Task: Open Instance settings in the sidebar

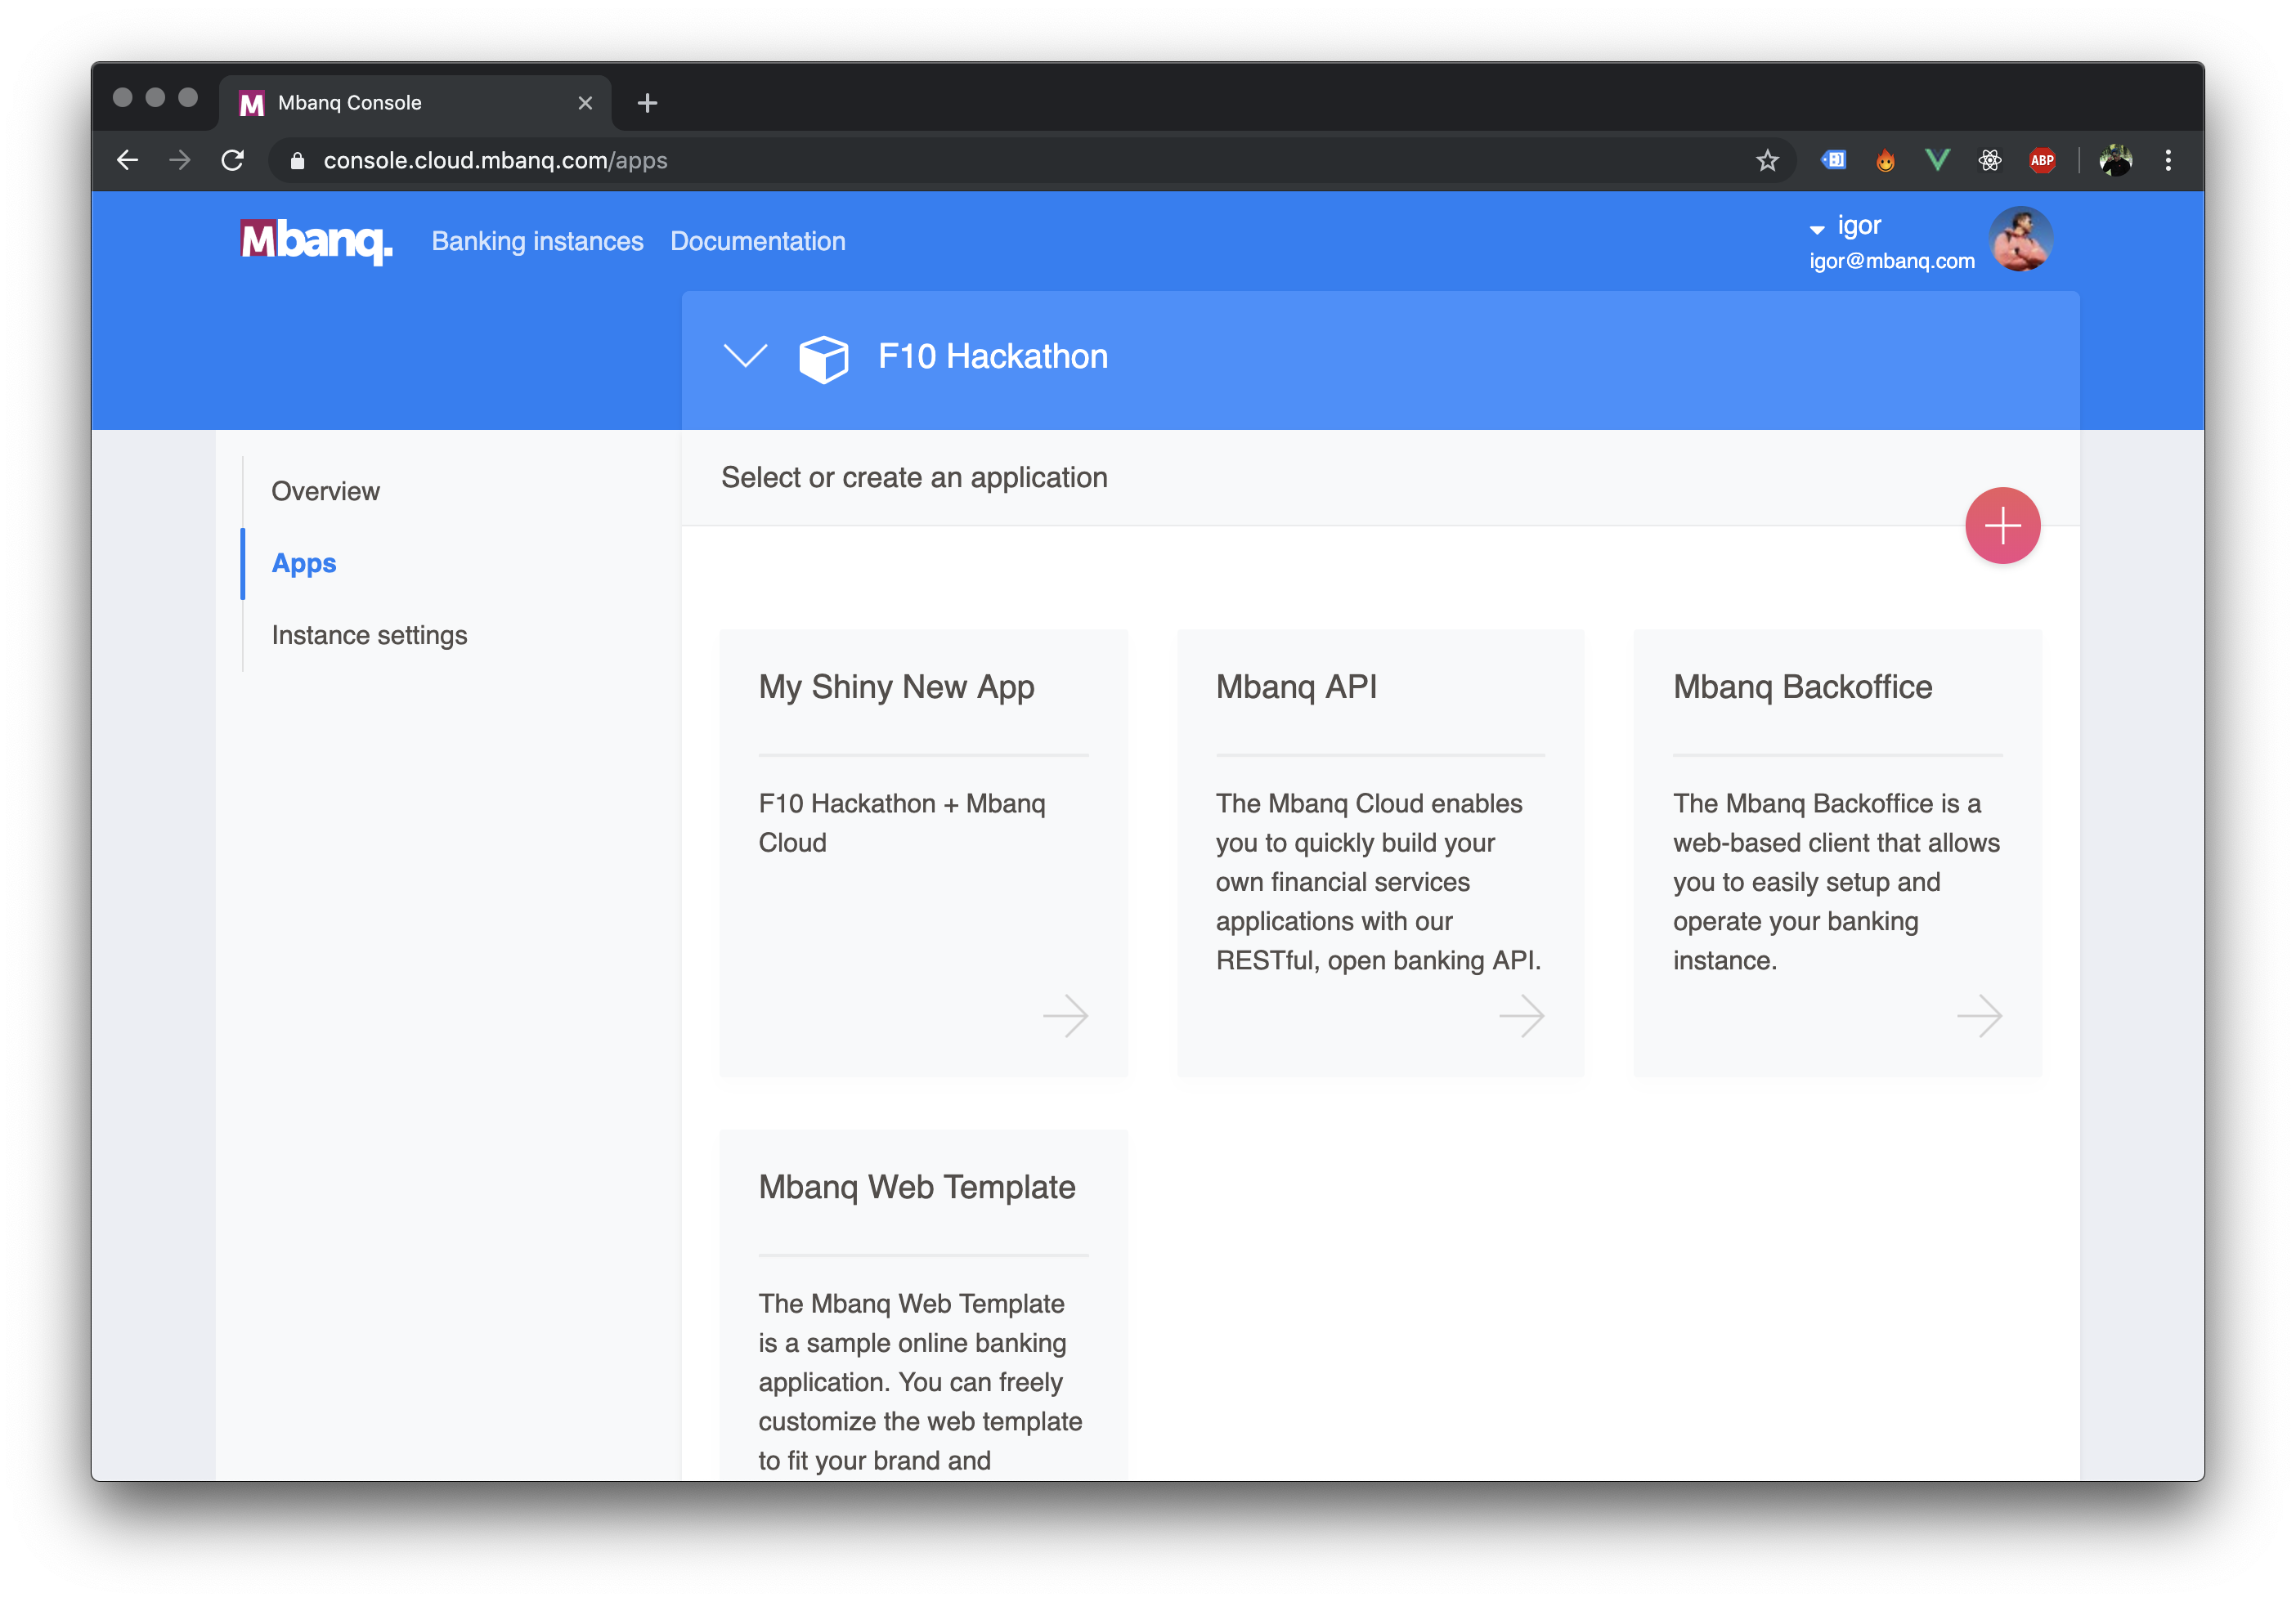Action: [369, 636]
